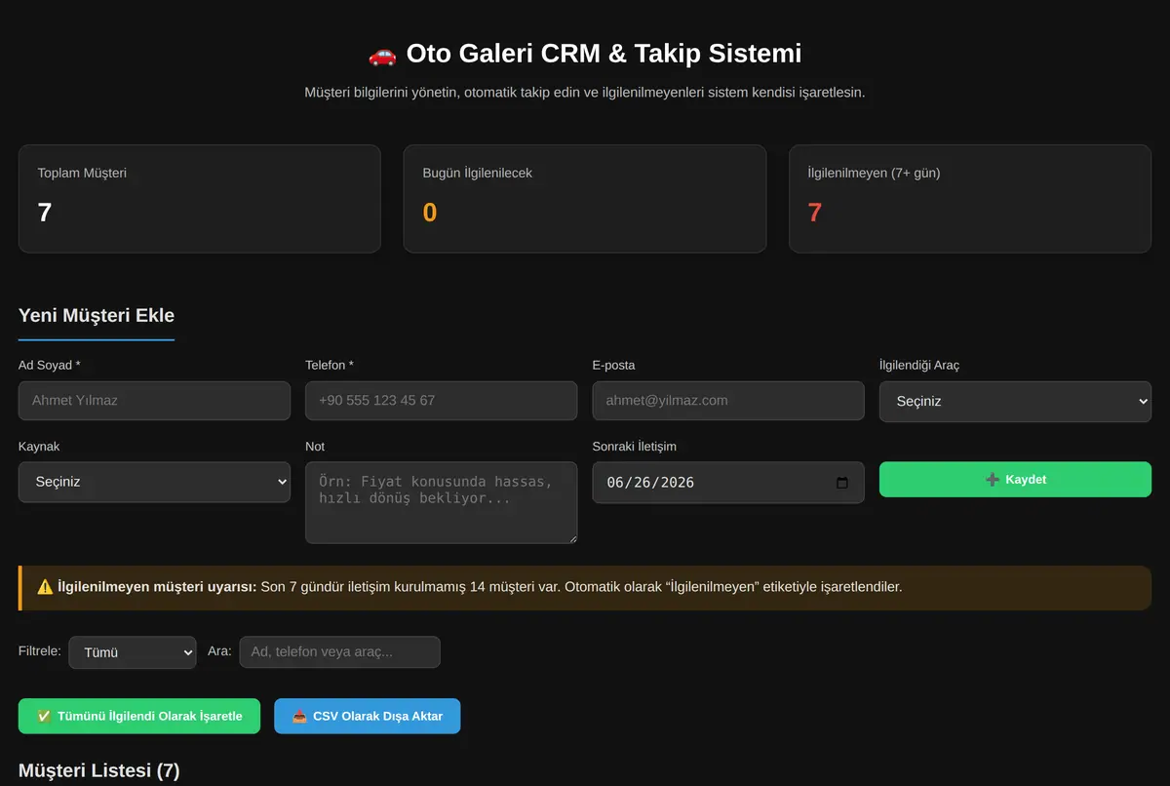Click the Toplam Müşteri stat card

[200, 199]
